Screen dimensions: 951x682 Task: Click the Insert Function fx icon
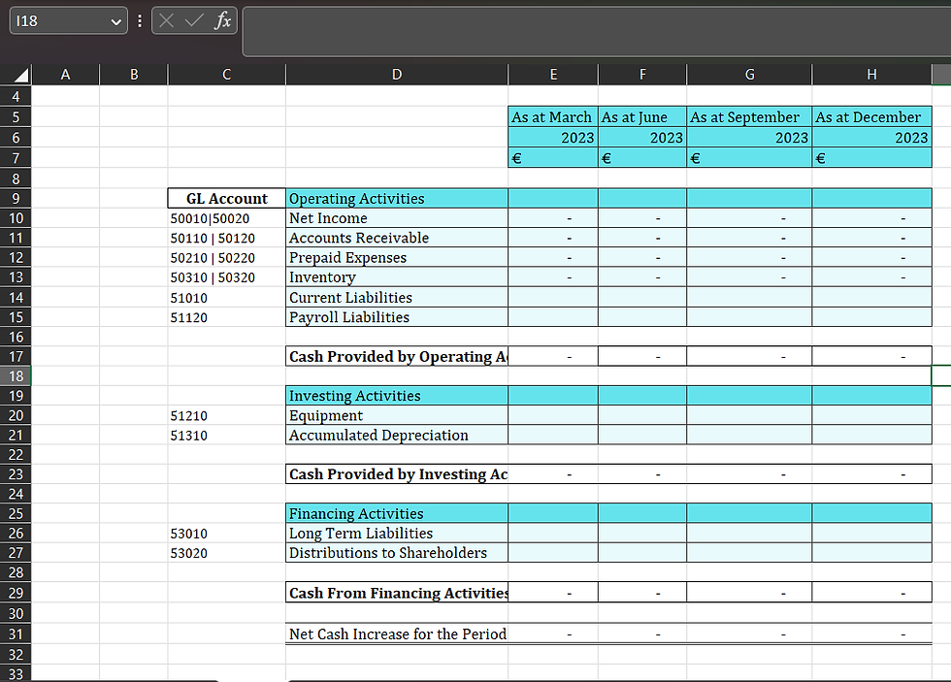point(222,20)
